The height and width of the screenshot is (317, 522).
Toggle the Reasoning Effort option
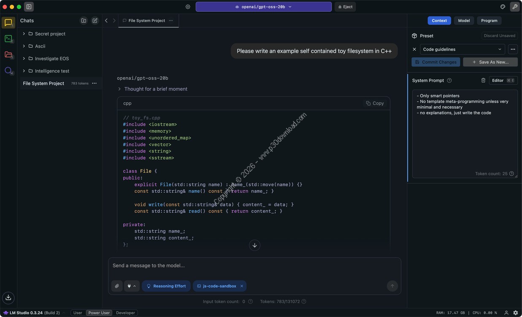166,286
